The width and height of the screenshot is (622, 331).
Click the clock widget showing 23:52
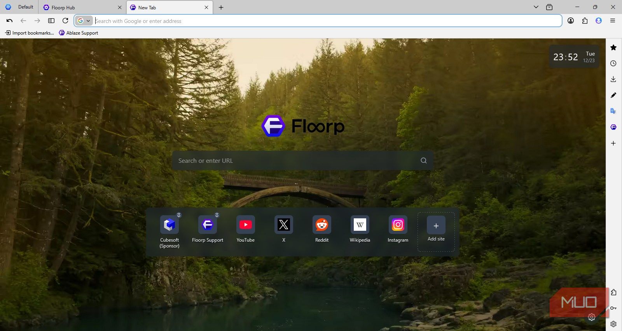574,57
